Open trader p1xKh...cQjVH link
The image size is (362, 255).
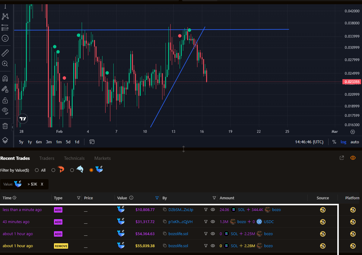tap(181, 222)
